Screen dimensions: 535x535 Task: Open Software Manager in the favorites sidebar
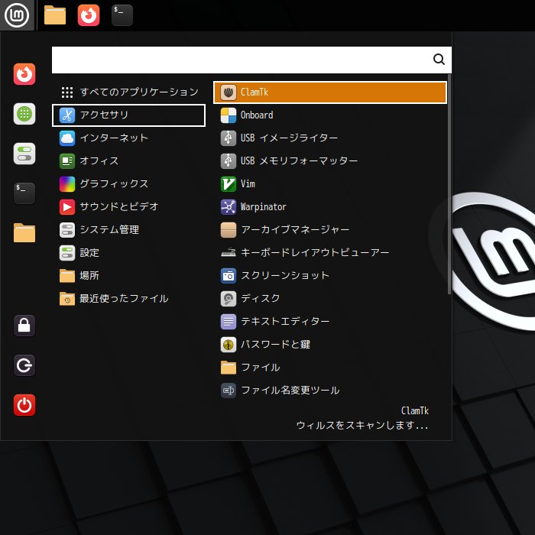click(x=24, y=114)
